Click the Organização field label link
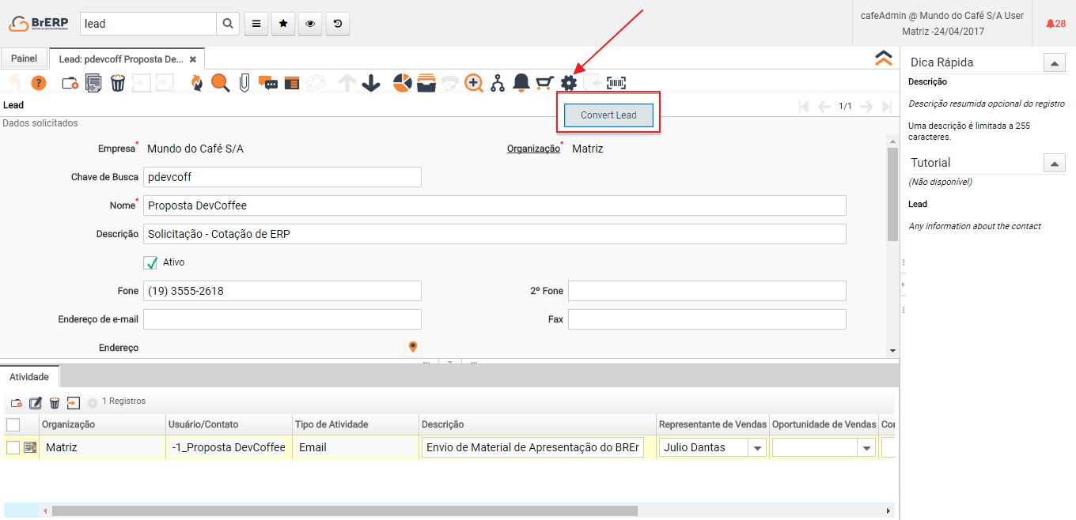1076x520 pixels. [533, 149]
